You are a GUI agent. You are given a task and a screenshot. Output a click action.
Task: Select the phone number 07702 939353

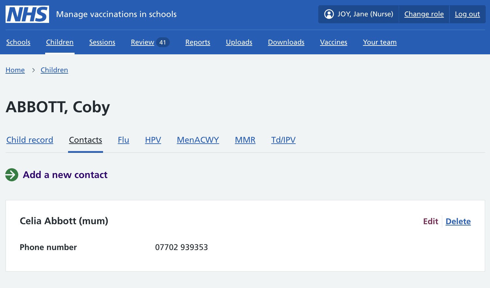[182, 247]
